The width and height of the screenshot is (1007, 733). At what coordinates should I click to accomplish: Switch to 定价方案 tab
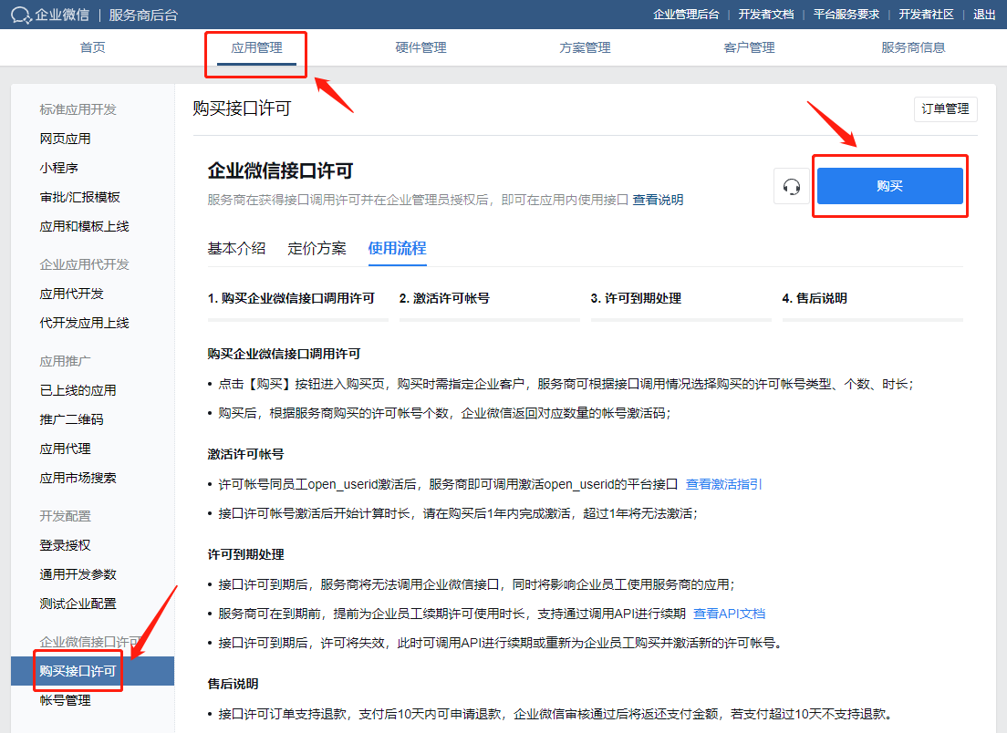point(317,248)
